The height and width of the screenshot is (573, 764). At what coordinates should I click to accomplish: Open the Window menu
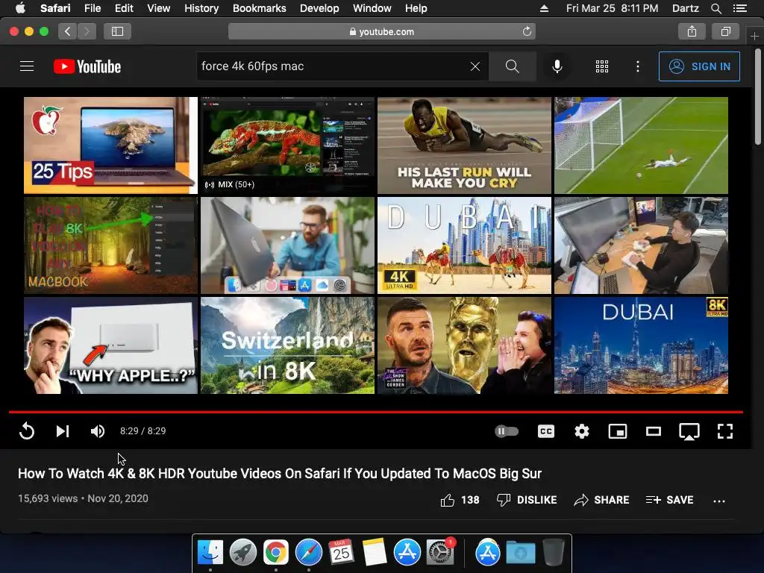(372, 8)
